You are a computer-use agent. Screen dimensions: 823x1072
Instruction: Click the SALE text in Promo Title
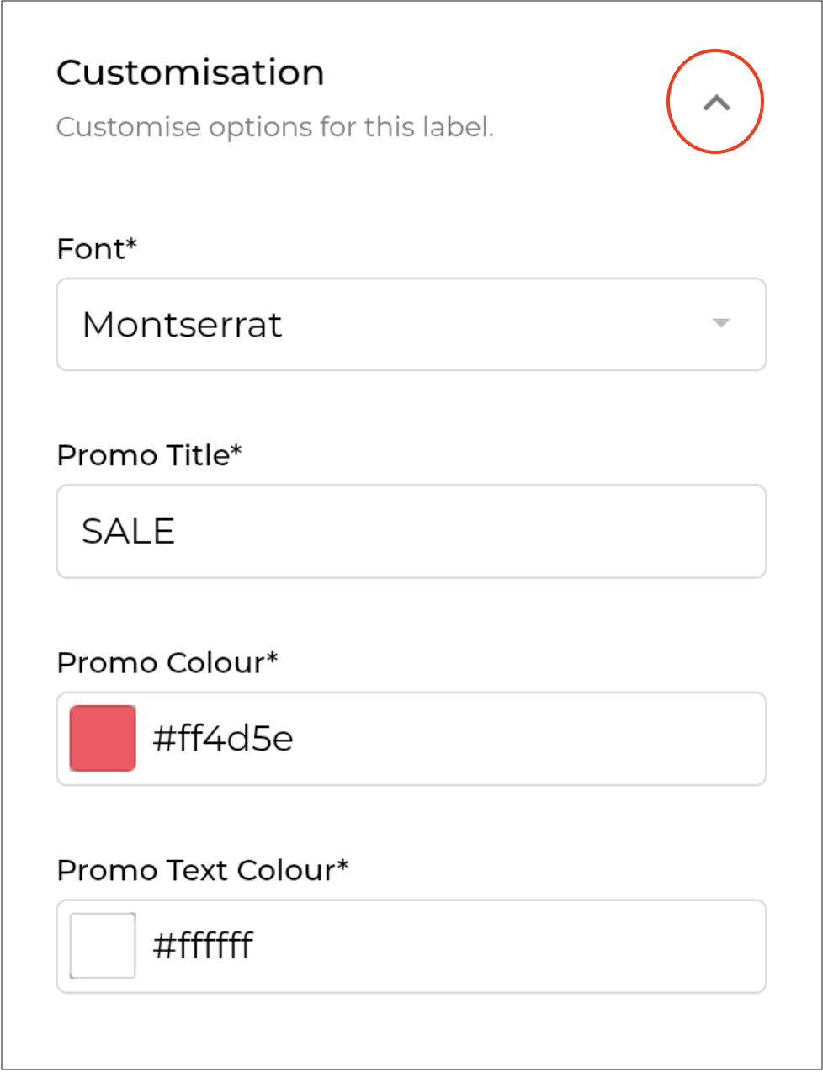[x=128, y=532]
